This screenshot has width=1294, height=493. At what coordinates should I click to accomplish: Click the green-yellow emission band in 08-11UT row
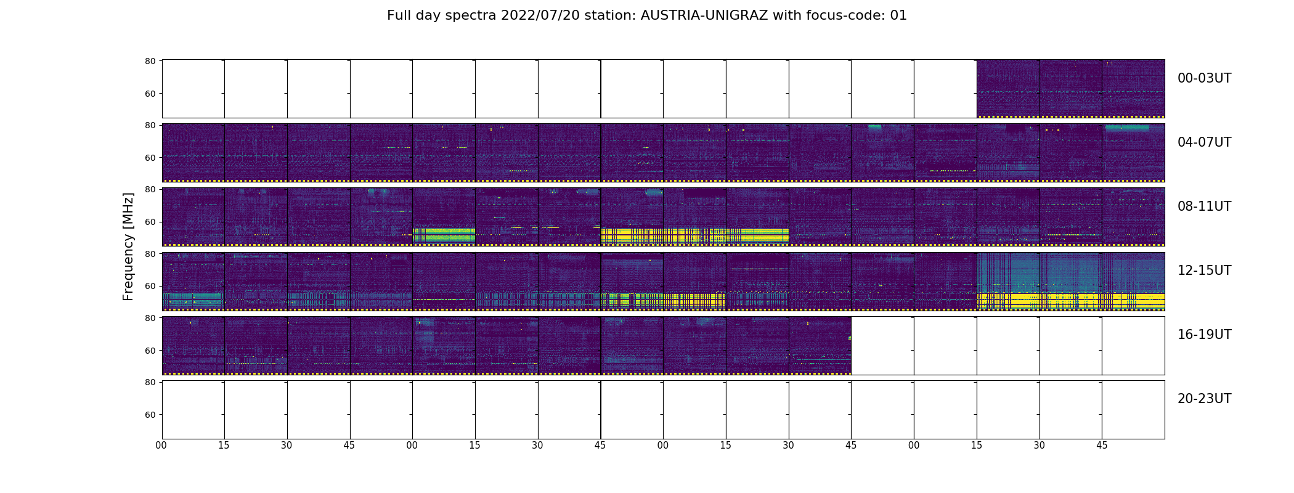click(444, 235)
